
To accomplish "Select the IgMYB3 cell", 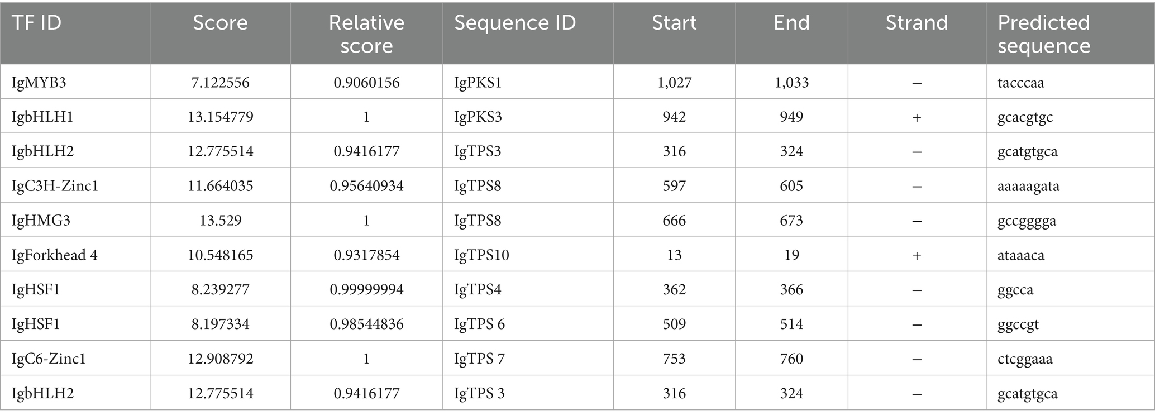I will 39,83.
